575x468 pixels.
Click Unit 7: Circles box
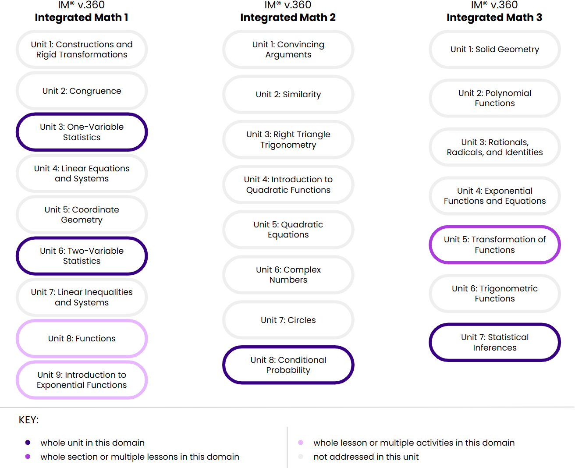click(x=288, y=320)
